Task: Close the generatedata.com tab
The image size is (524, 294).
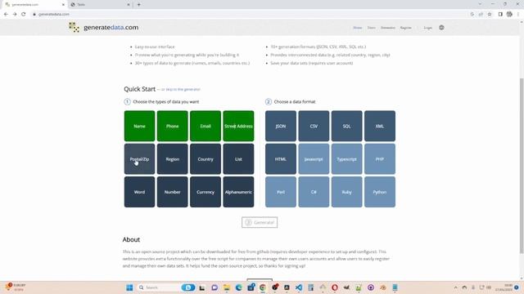Action: pos(63,5)
